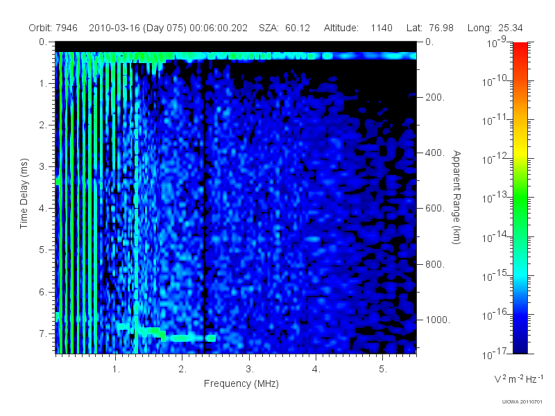Screen dimensions: 555x416
Task: Click the time delay tick label '4.'
Action: click(x=43, y=209)
